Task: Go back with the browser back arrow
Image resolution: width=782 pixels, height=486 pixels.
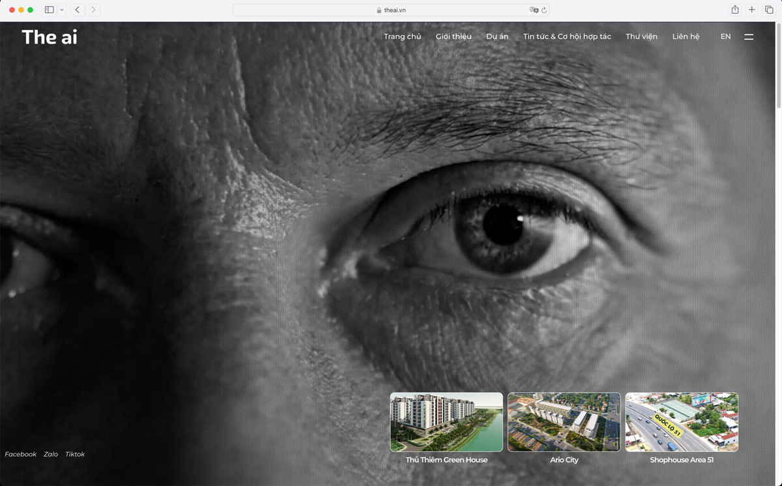Action: (x=78, y=10)
